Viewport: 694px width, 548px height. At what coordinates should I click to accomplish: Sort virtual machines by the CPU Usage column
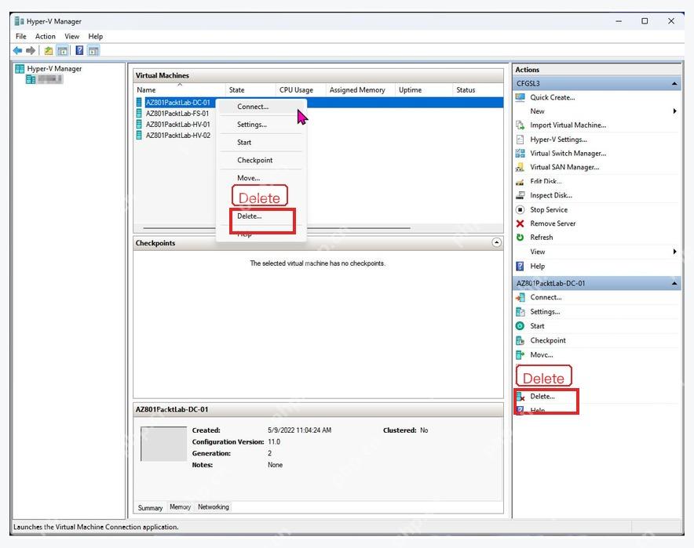(300, 89)
